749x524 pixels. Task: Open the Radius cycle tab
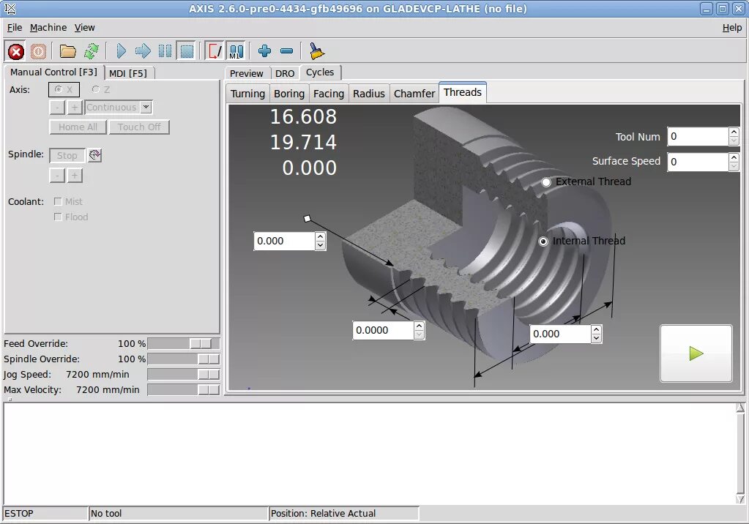click(369, 94)
